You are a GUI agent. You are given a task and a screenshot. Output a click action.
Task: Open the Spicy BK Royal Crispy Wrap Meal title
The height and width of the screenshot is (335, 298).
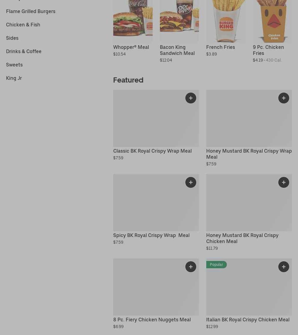151,235
